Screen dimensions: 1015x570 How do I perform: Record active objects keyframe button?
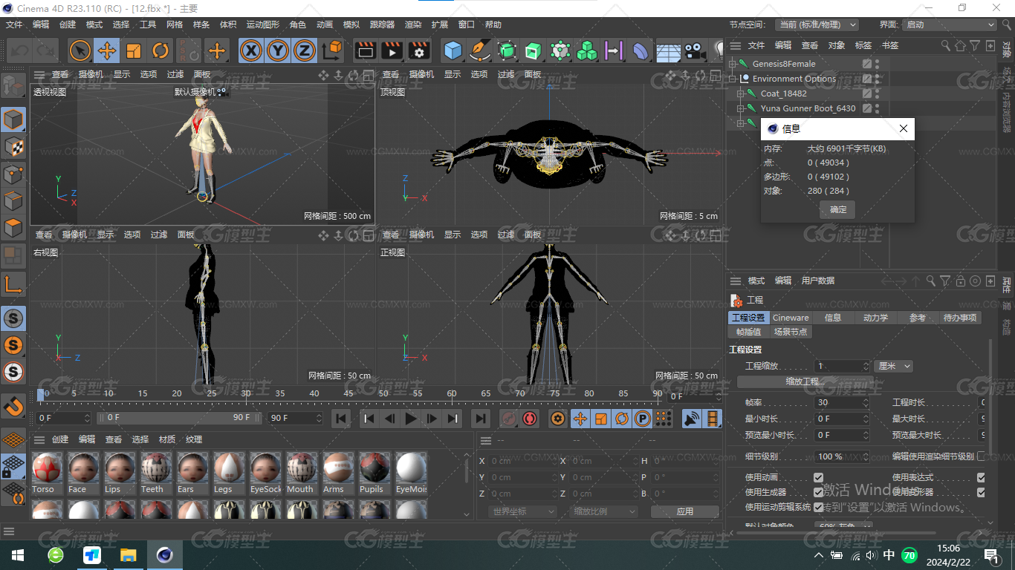point(509,419)
